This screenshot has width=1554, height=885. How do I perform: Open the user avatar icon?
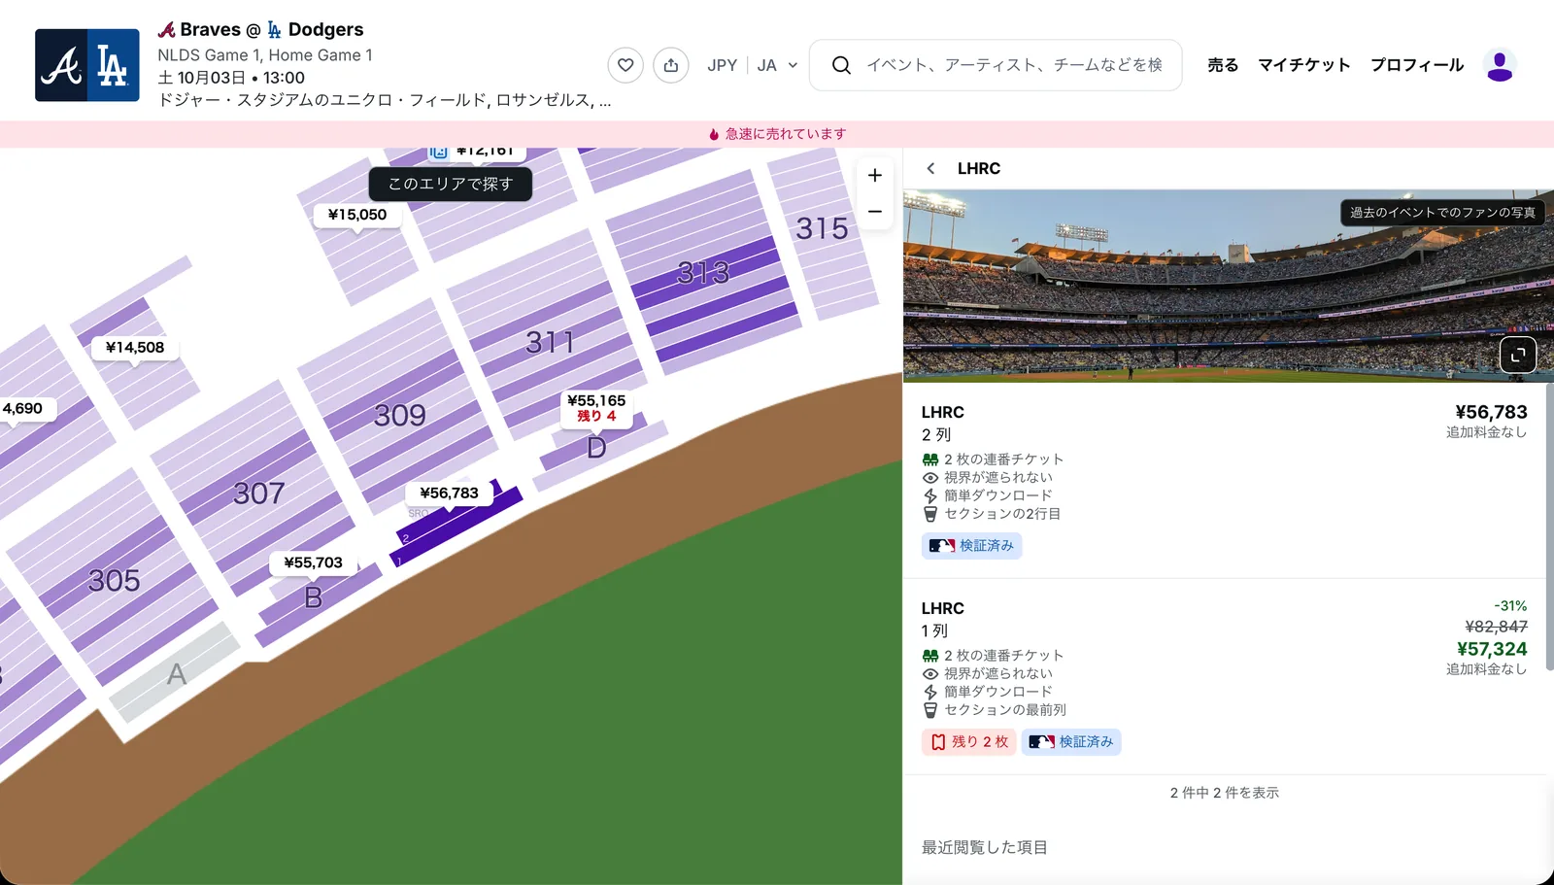(x=1500, y=65)
